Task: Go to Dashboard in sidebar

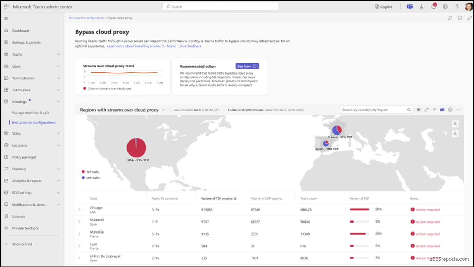Action: click(x=20, y=31)
